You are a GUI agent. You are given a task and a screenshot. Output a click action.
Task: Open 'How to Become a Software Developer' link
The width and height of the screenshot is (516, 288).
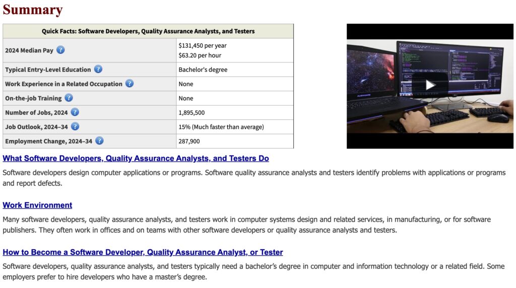coord(143,252)
